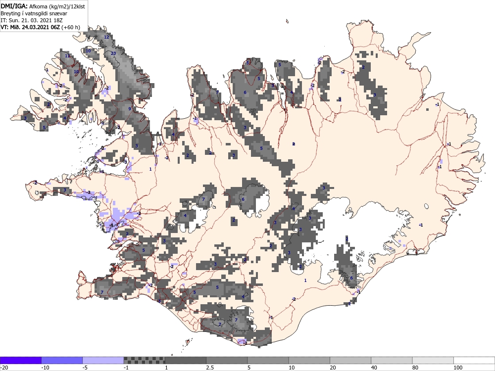Click the '9' value on the map
The height and width of the screenshot is (371, 495).
click(129, 109)
